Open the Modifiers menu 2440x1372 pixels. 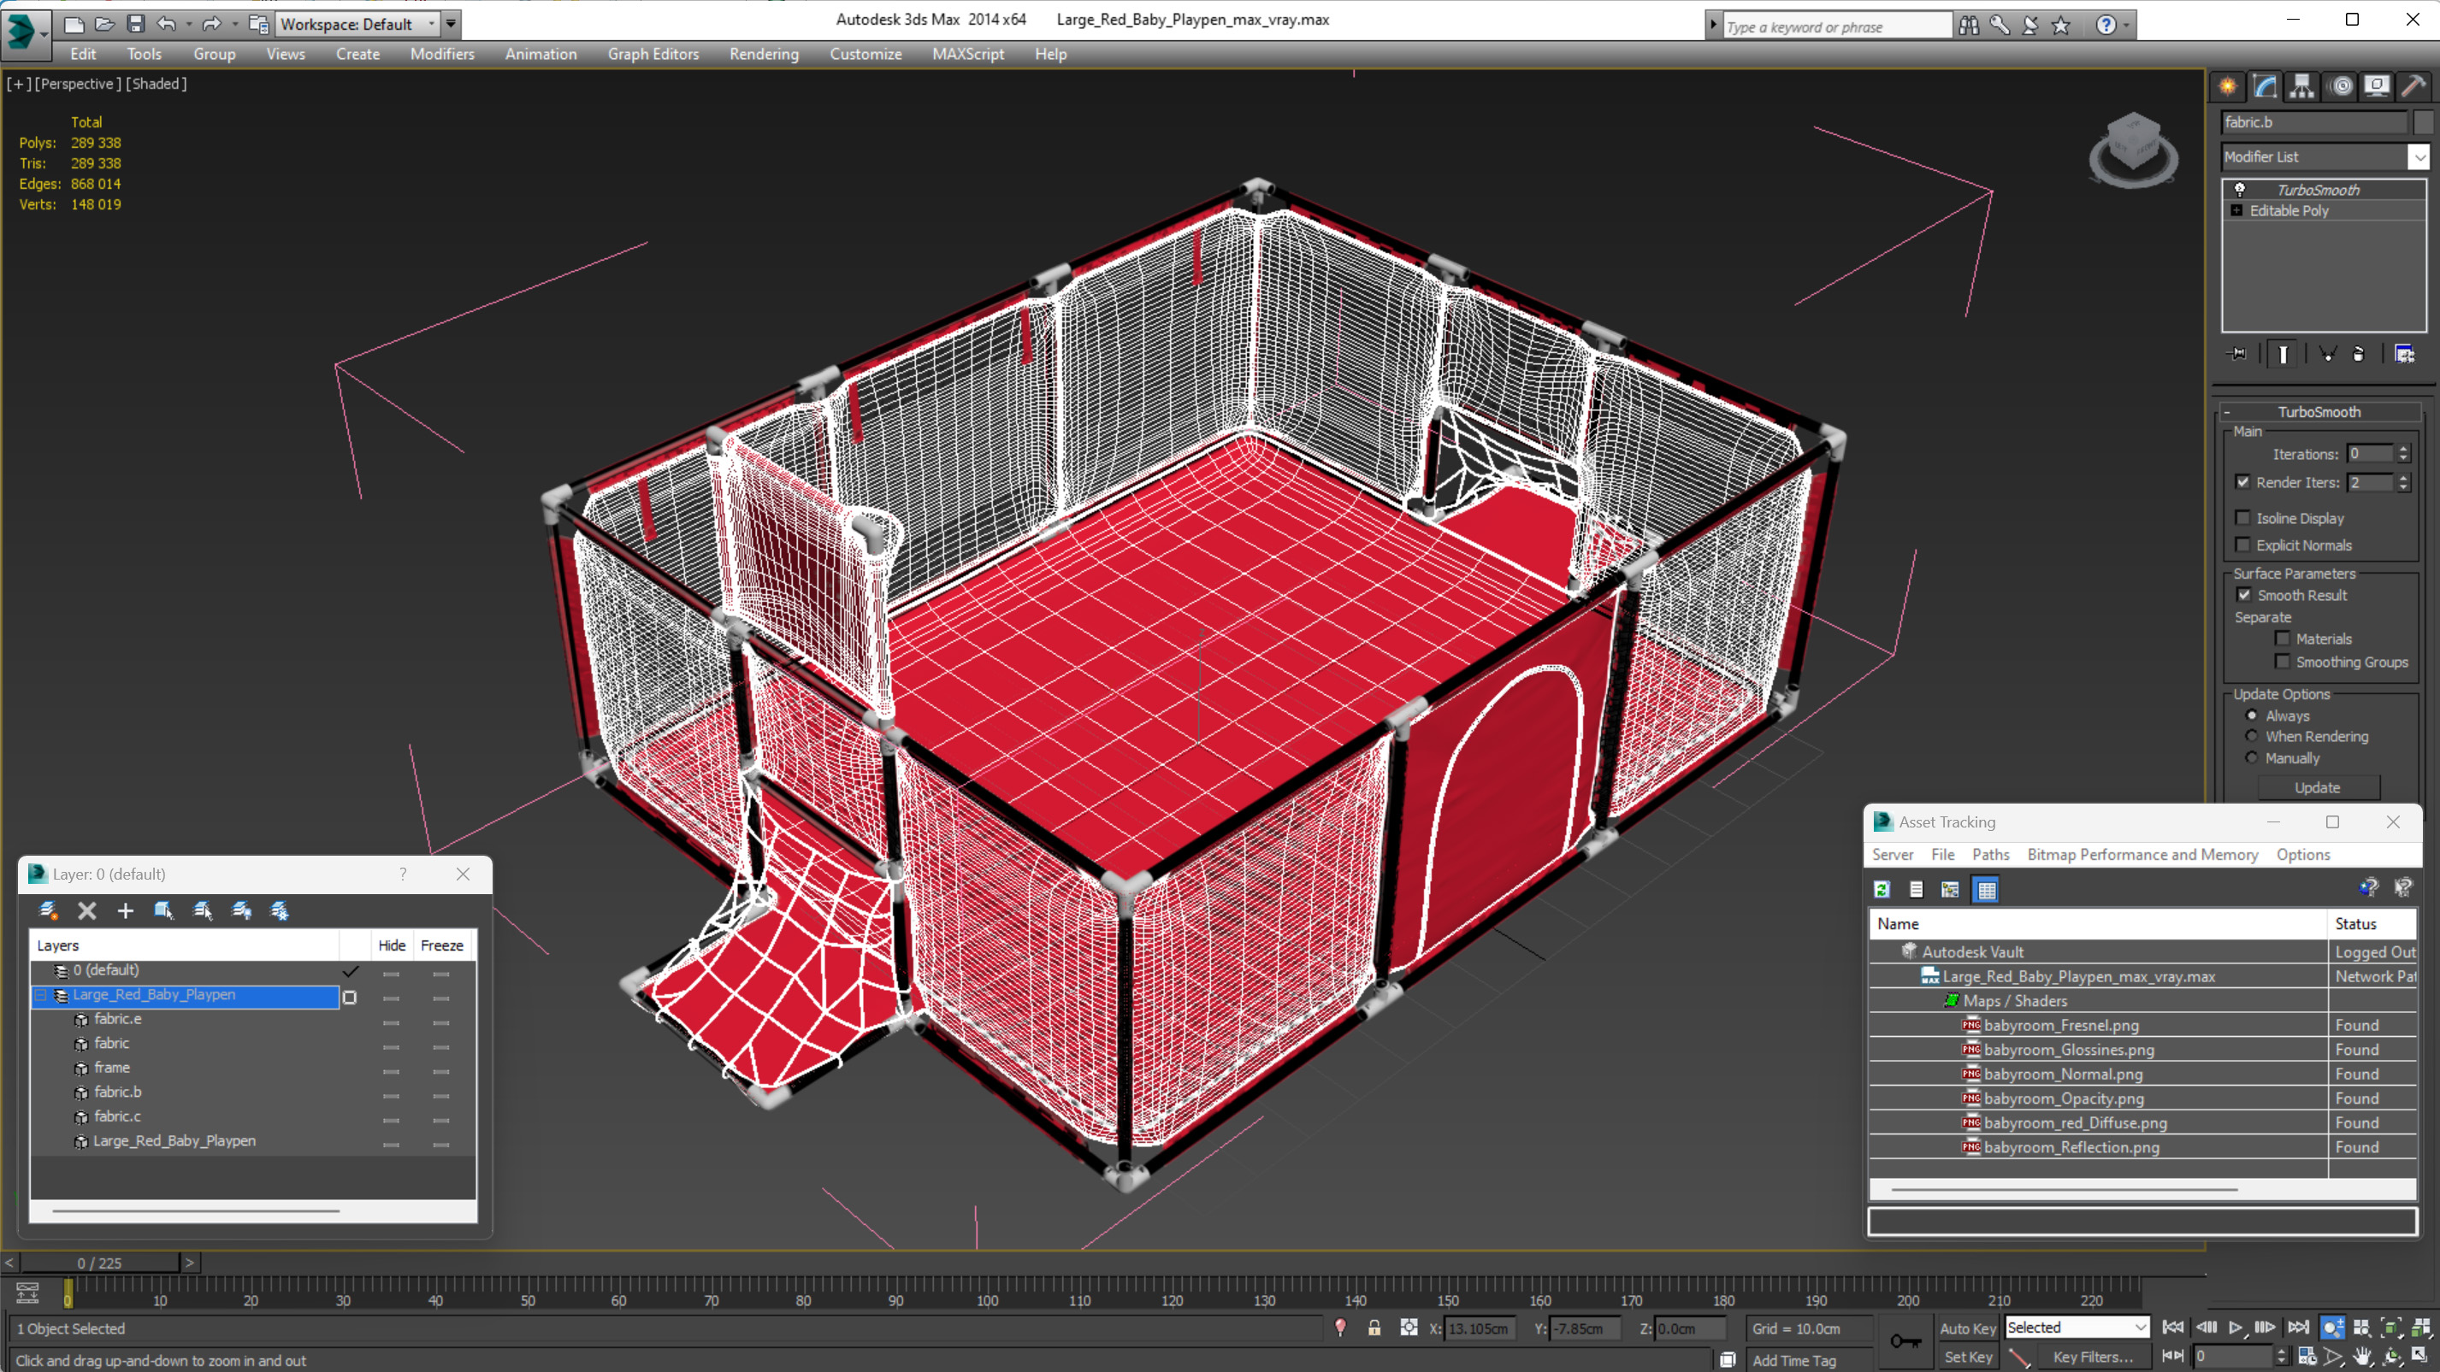point(441,54)
